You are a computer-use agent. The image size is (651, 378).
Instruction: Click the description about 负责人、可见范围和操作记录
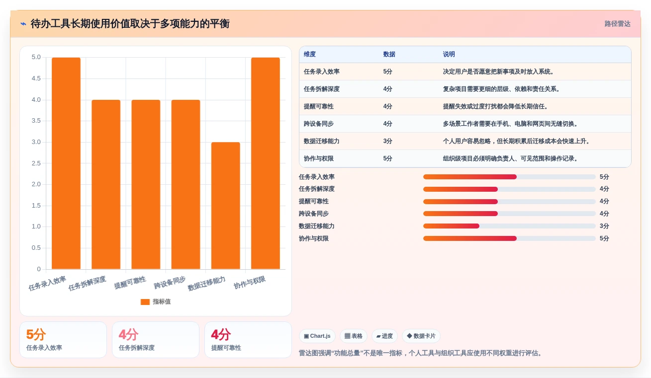[x=511, y=158]
